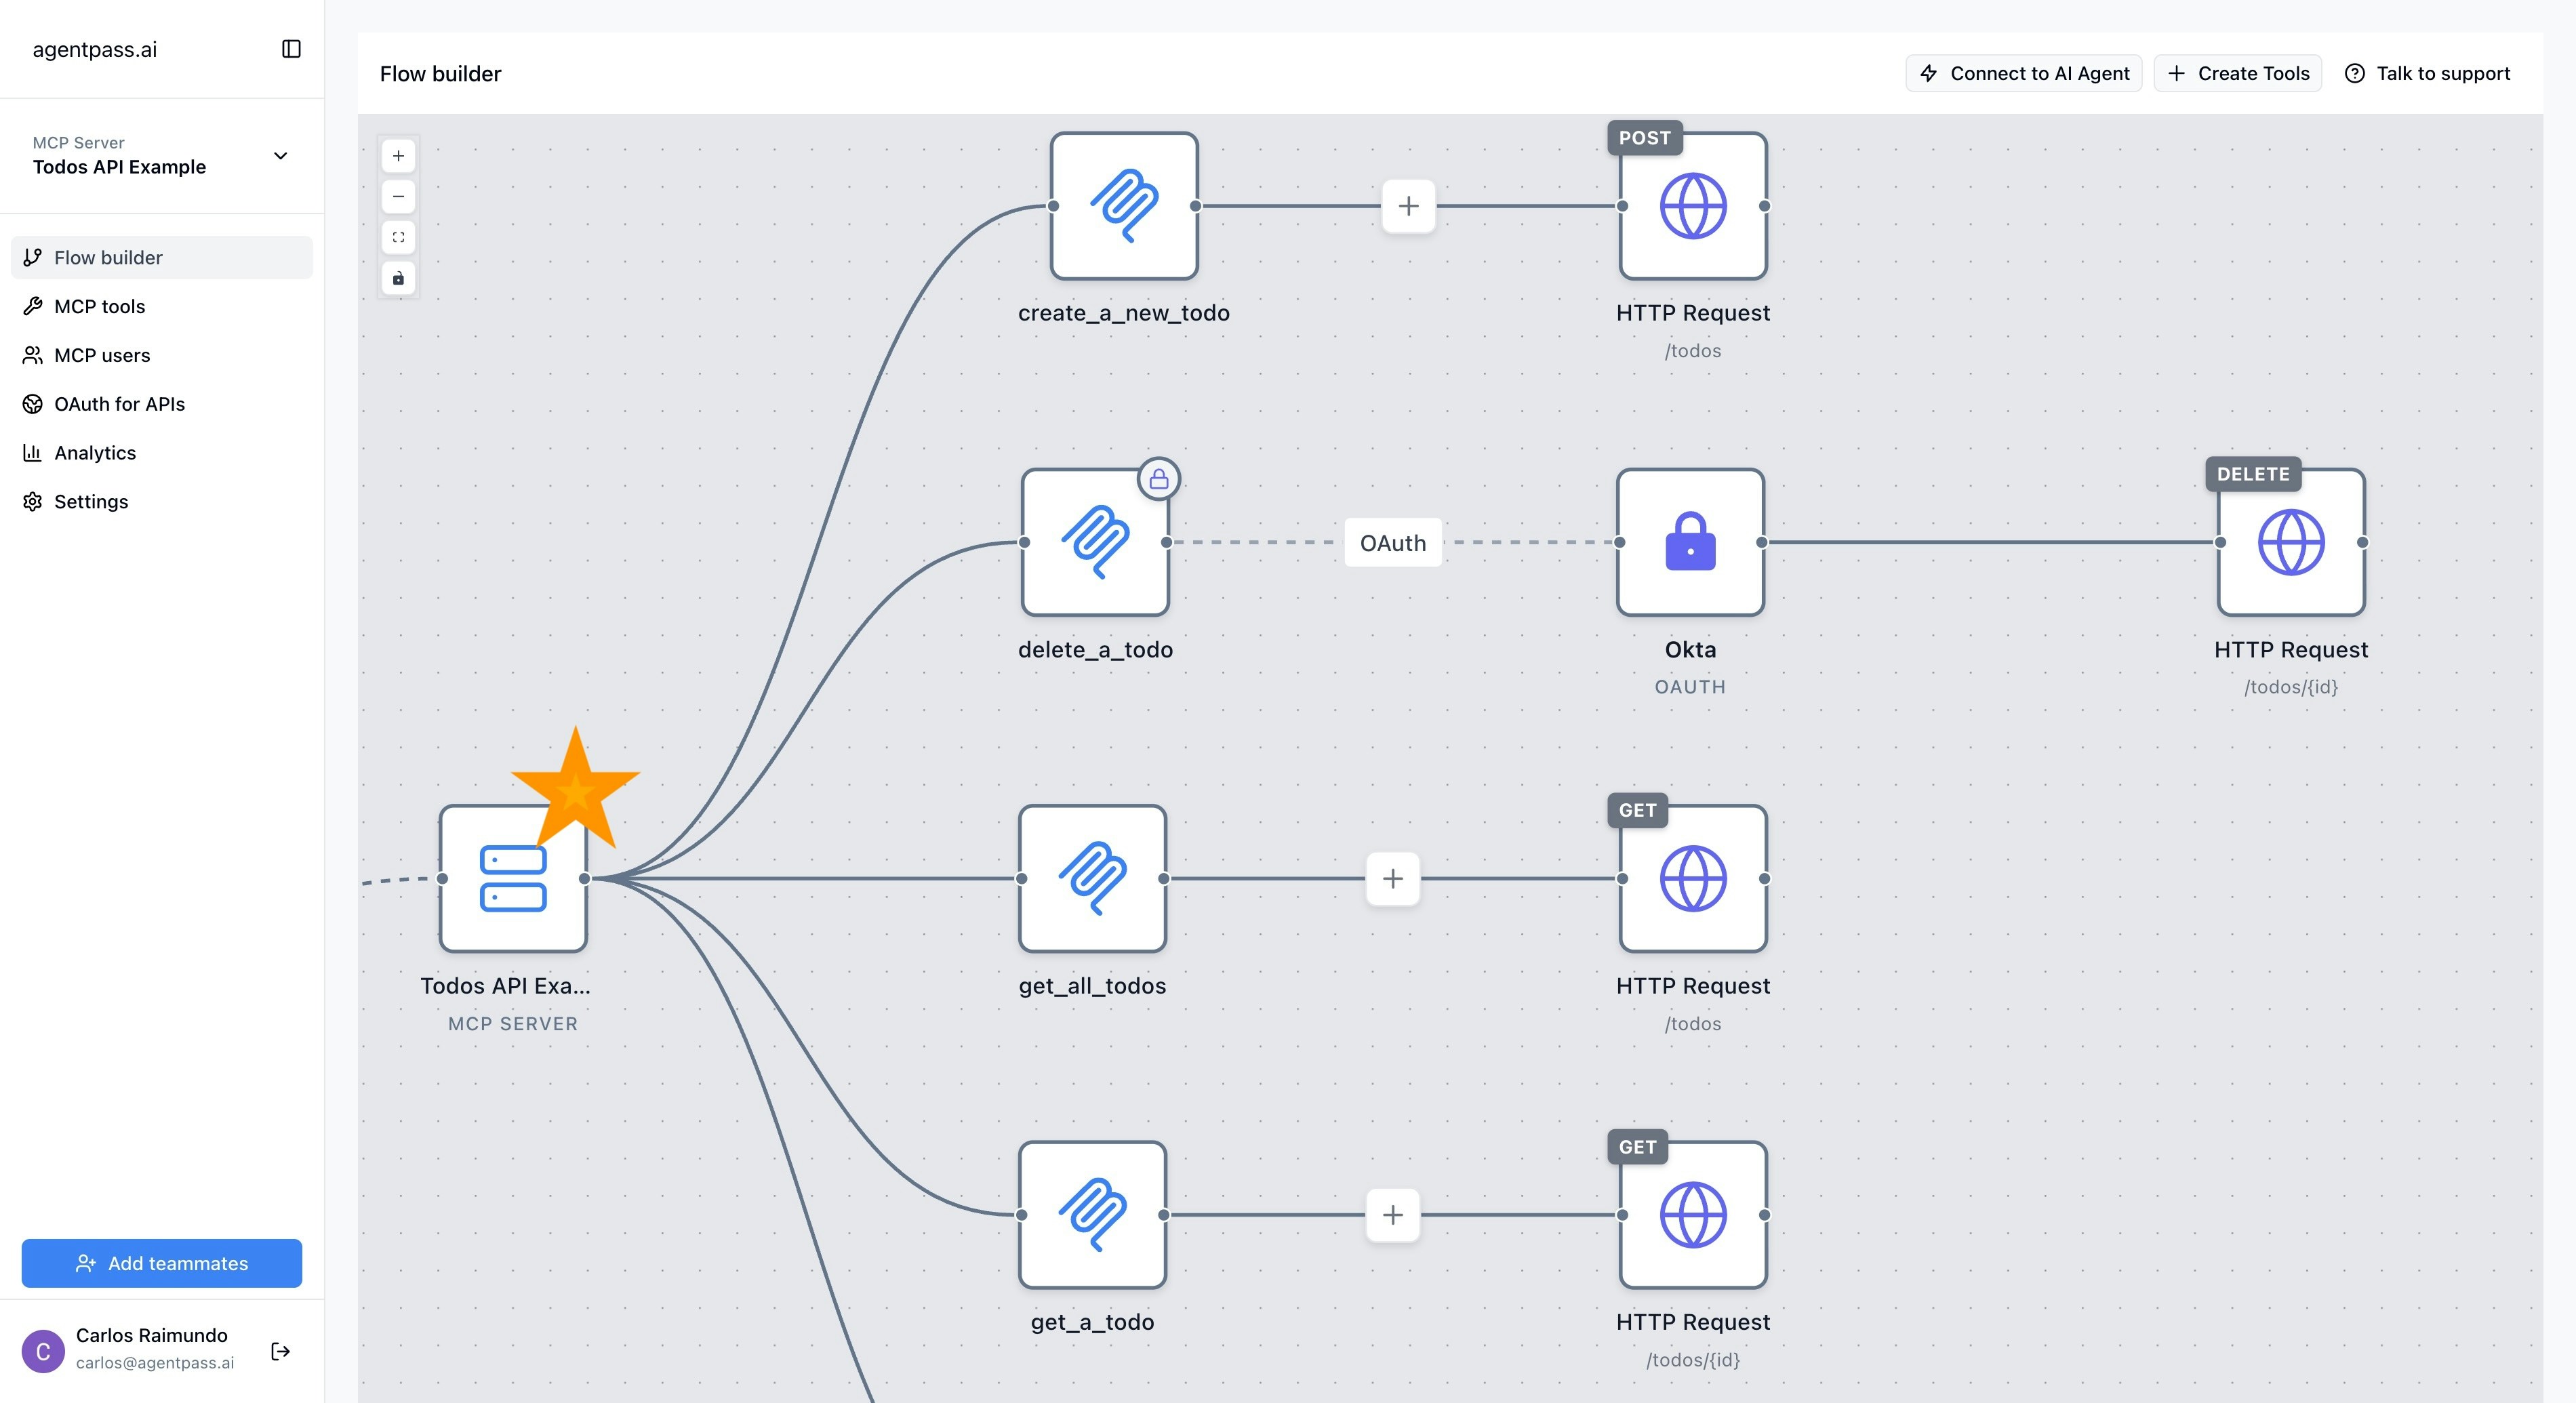Select the Todos API Example server node
The height and width of the screenshot is (1403, 2576).
(513, 878)
